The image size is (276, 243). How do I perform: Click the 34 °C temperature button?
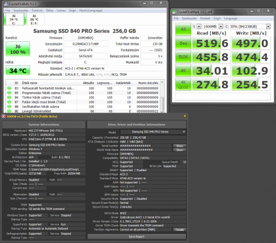(x=18, y=71)
